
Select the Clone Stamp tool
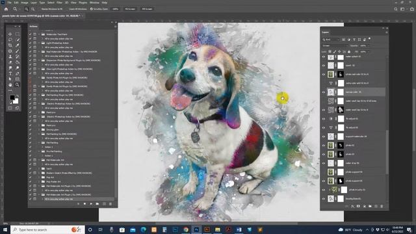point(10,57)
